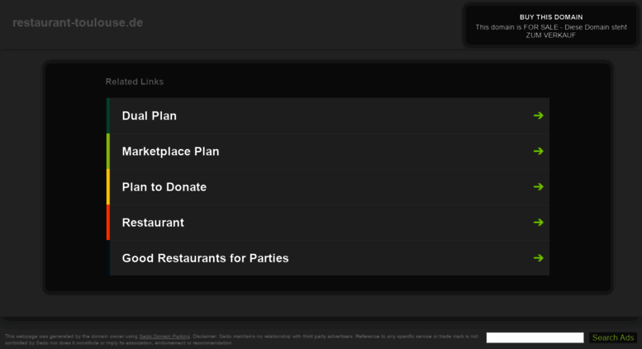The height and width of the screenshot is (349, 642).
Task: Focus the search ads text field
Action: pyautogui.click(x=535, y=337)
